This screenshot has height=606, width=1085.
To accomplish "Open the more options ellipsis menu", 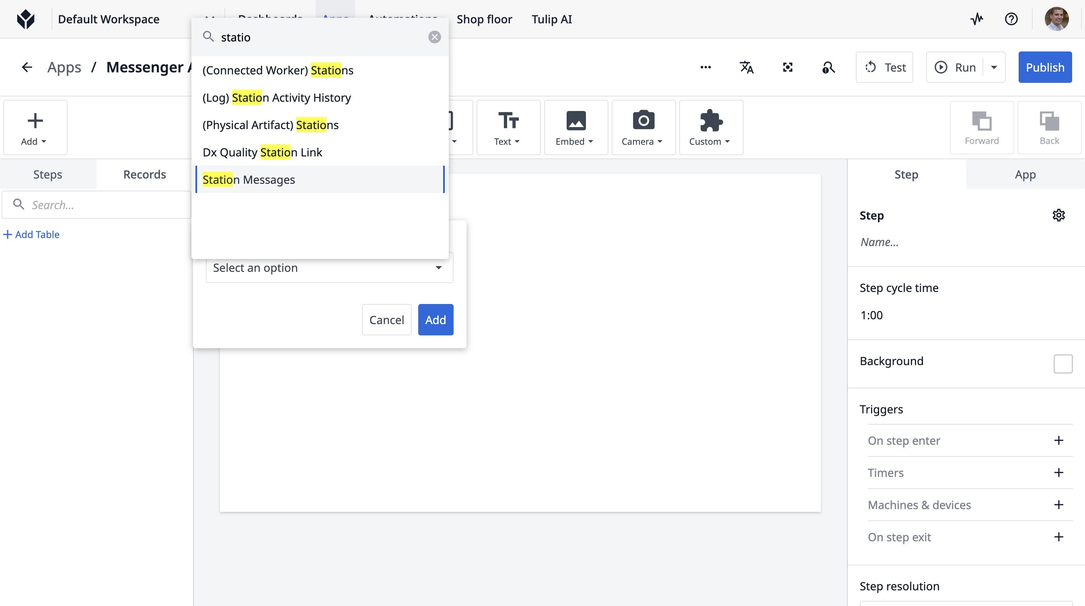I will pyautogui.click(x=705, y=68).
